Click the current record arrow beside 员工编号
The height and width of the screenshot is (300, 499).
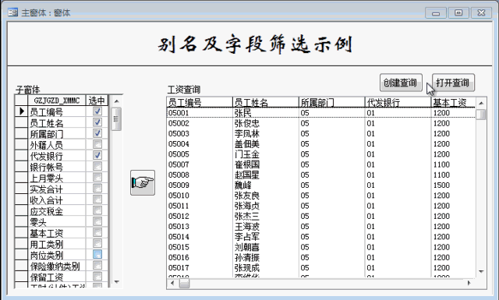tap(22, 111)
